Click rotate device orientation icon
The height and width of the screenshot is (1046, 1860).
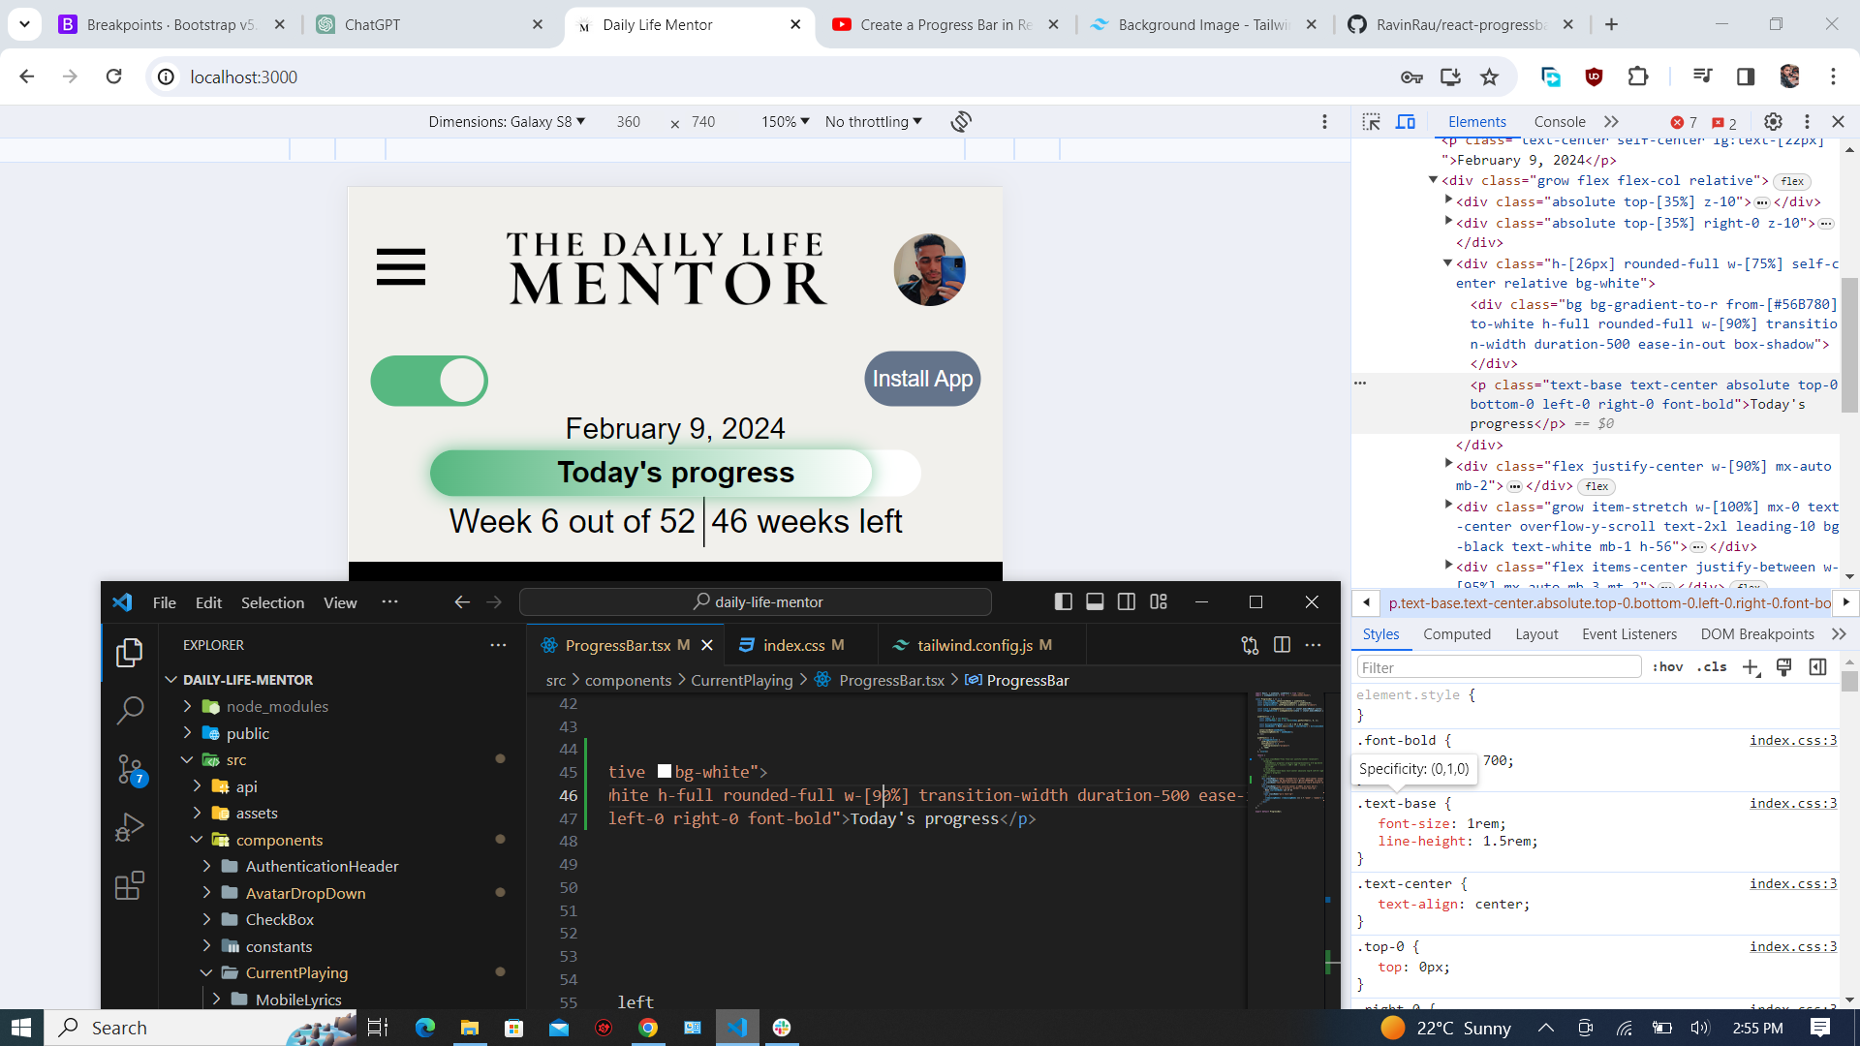tap(961, 122)
